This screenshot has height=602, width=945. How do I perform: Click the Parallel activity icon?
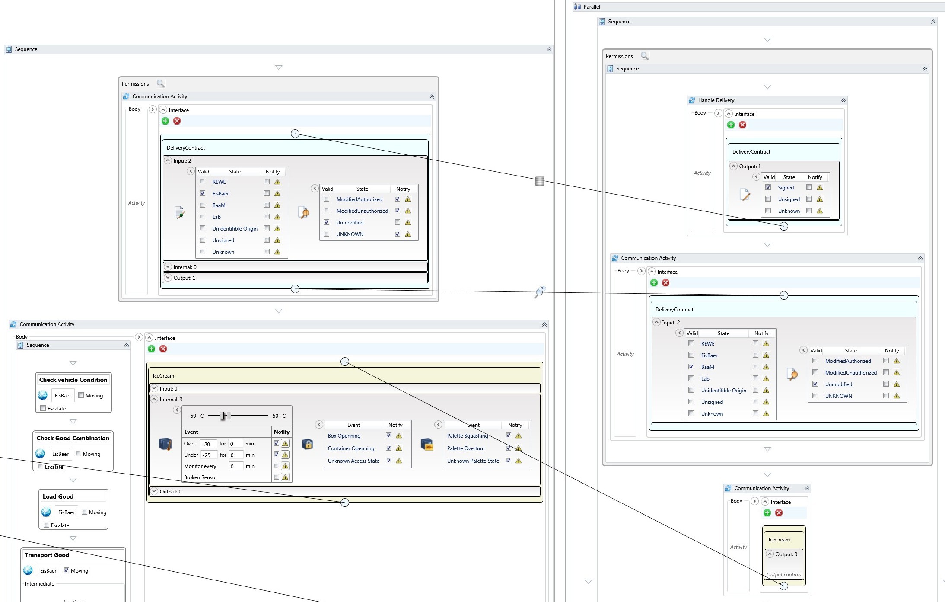click(x=577, y=7)
